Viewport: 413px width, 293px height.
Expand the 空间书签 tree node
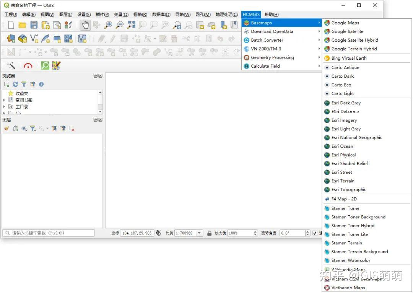pos(4,100)
